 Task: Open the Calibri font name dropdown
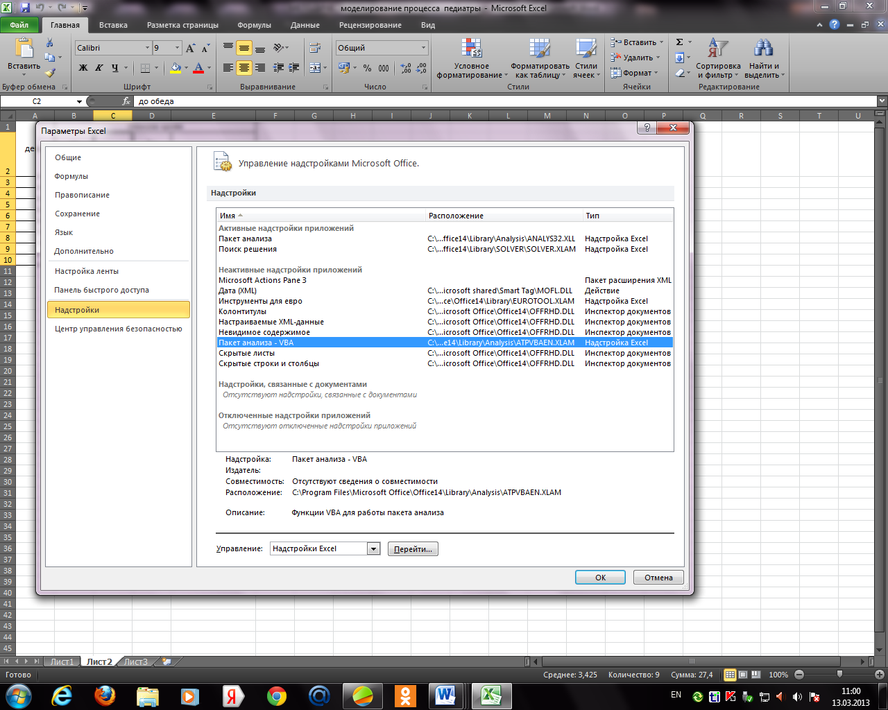point(147,48)
